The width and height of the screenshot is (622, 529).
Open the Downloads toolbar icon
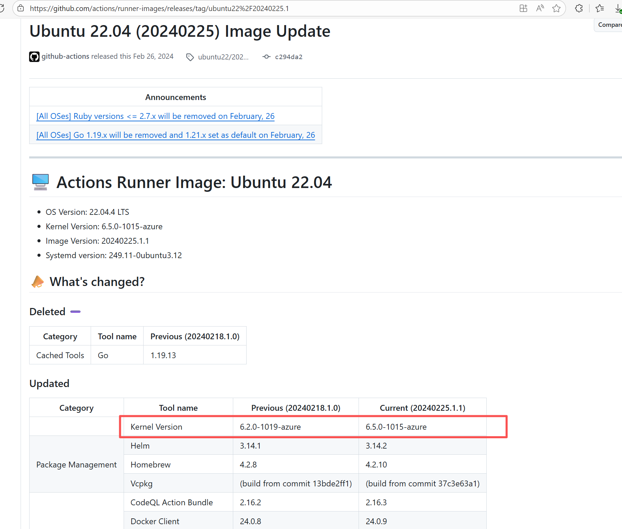[618, 9]
